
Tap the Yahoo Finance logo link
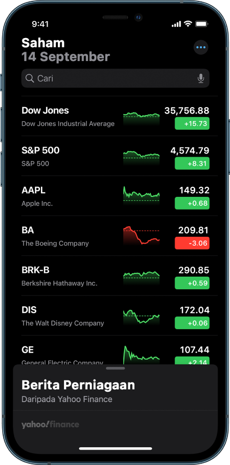coord(50,425)
